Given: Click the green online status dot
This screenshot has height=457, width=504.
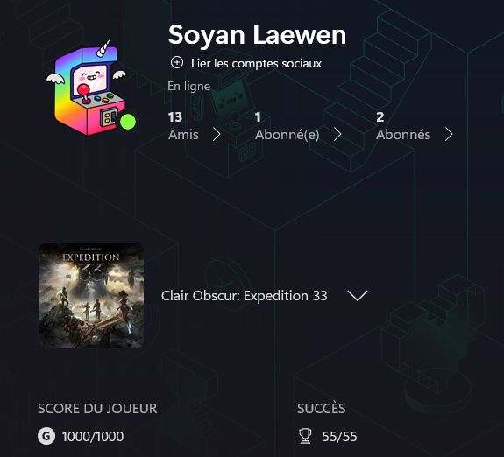Looking at the screenshot, I should tap(128, 122).
